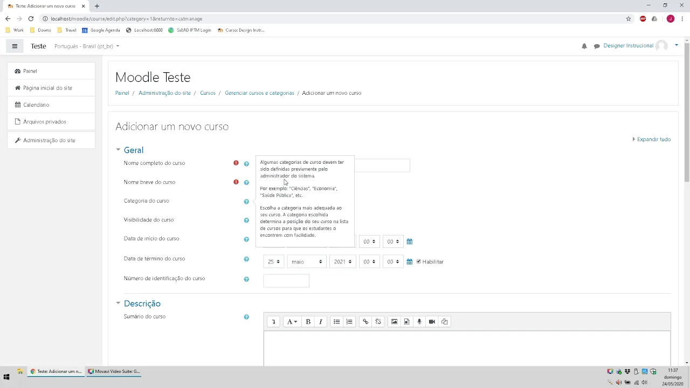Click help icon for Categoria do curso

pyautogui.click(x=246, y=202)
